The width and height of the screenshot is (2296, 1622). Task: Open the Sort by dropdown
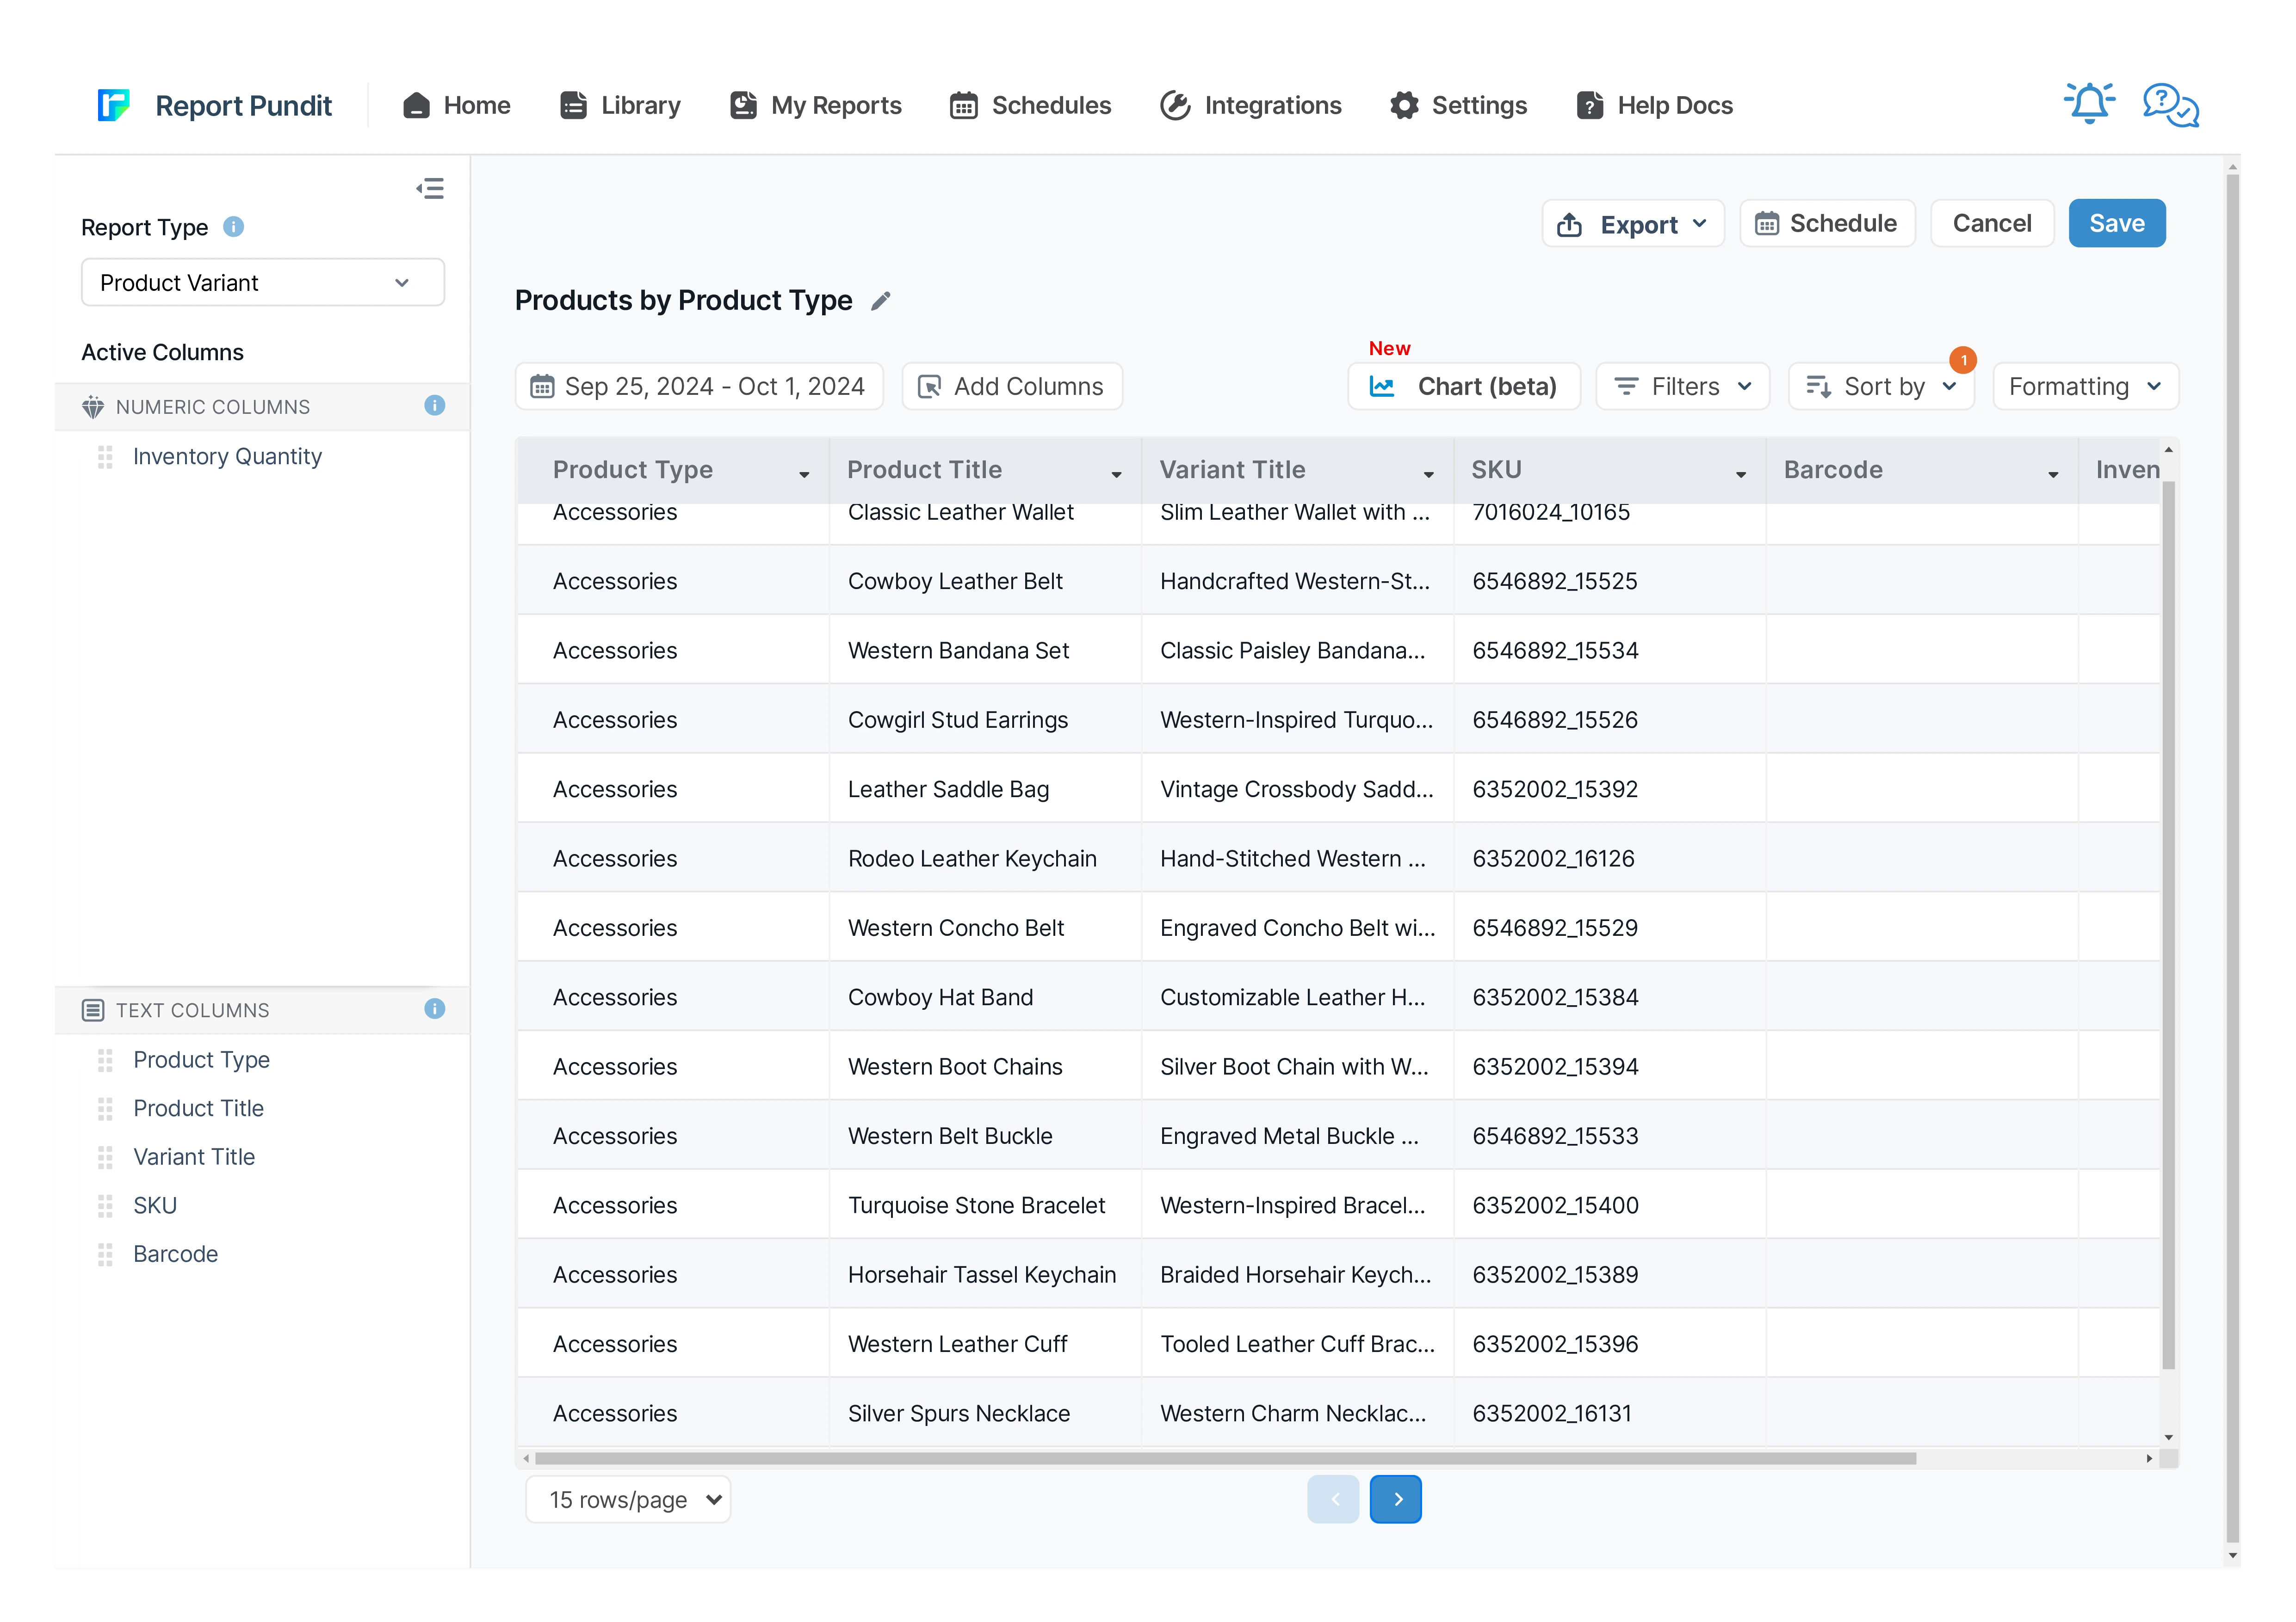pyautogui.click(x=1880, y=387)
